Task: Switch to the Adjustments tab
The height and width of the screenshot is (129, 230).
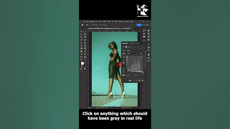Action: (132, 43)
